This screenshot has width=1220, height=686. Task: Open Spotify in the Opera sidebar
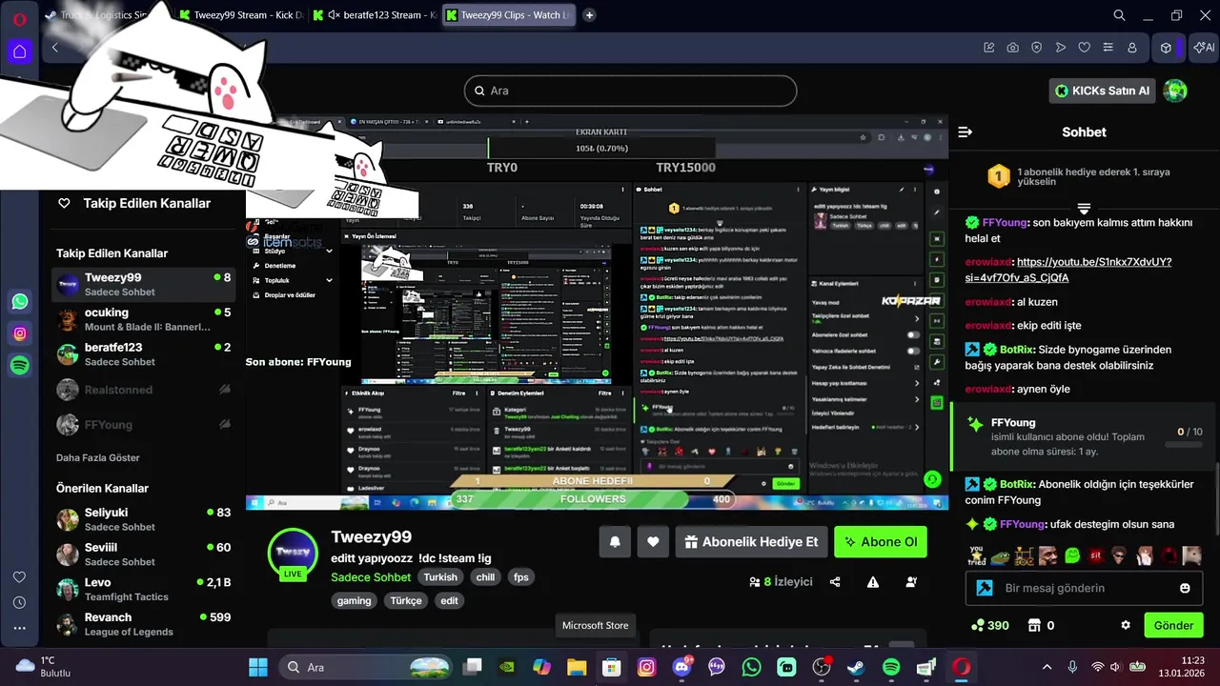(x=20, y=365)
